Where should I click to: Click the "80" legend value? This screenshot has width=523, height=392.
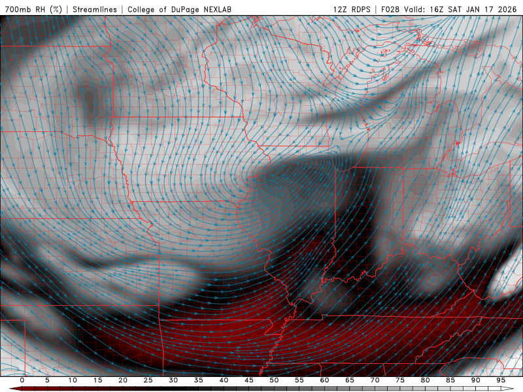pos(425,380)
